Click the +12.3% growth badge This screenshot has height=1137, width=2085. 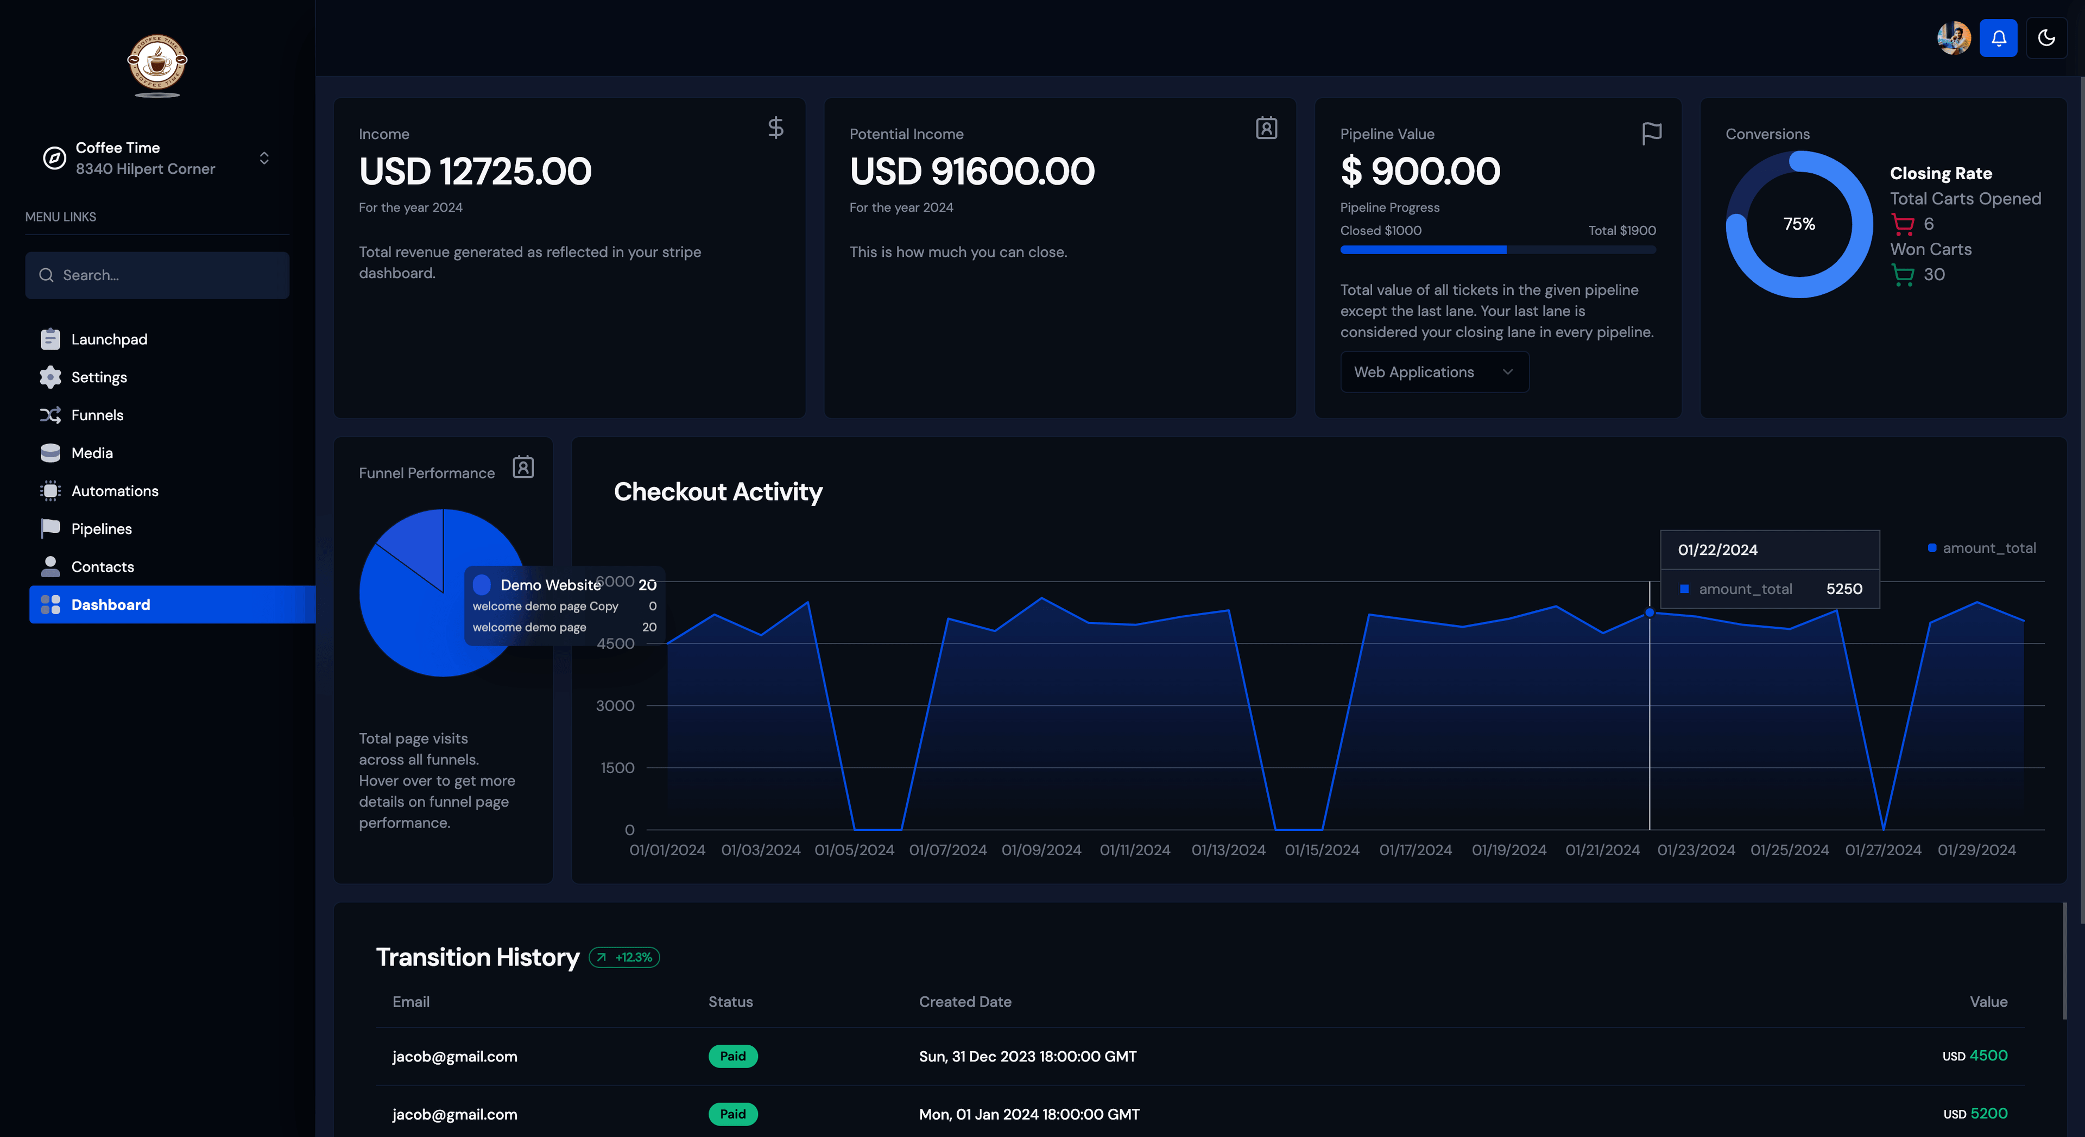(x=624, y=957)
